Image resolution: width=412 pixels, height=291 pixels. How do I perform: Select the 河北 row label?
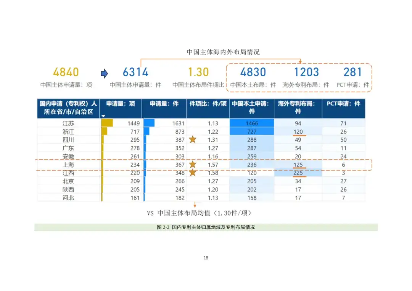coord(68,198)
